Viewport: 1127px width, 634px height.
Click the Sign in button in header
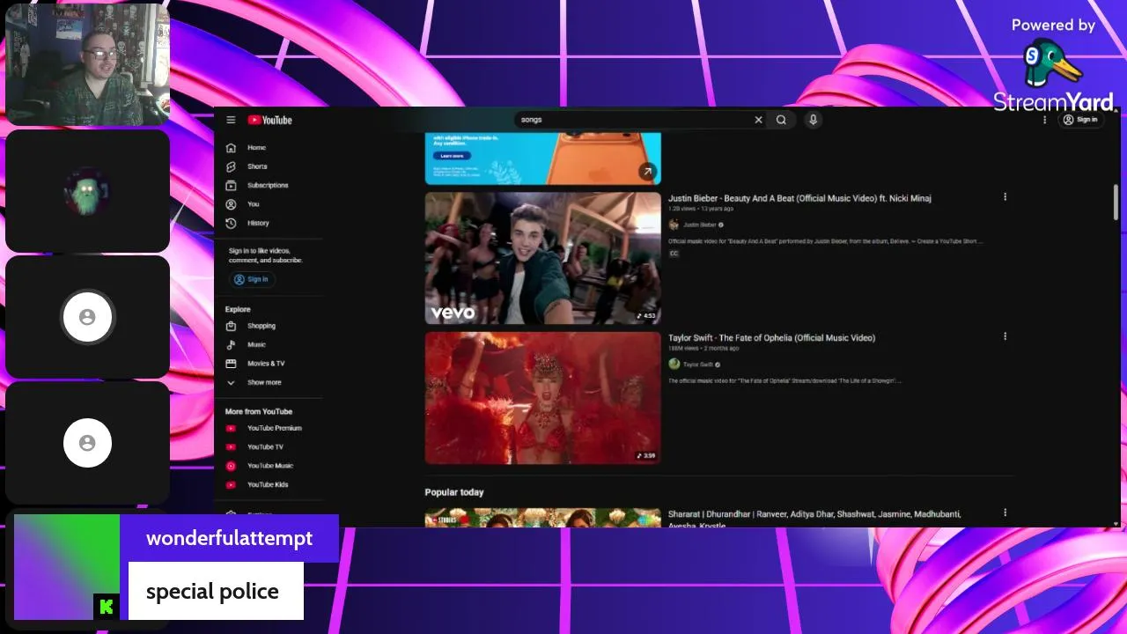point(1080,120)
